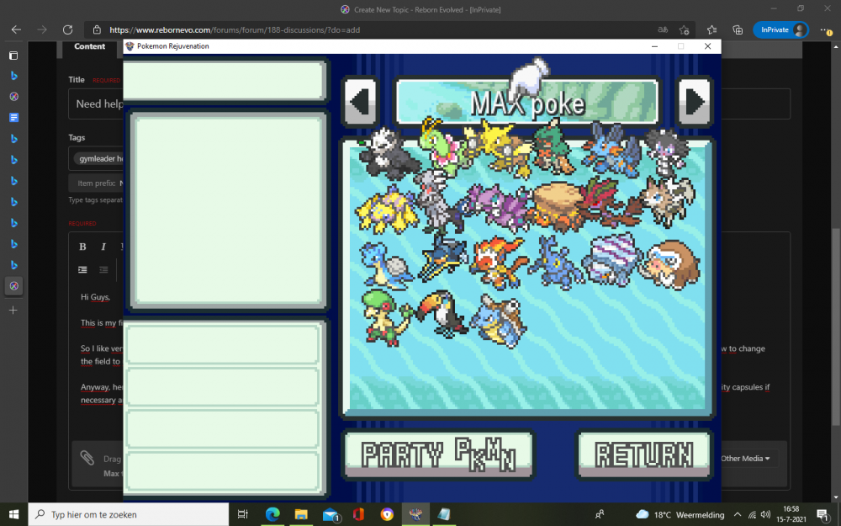Go to the previous storage box

[360, 102]
